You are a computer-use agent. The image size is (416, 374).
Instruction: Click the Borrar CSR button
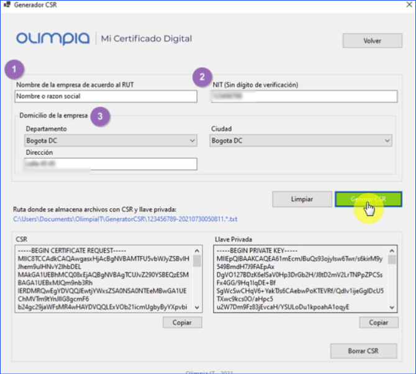pos(363,351)
